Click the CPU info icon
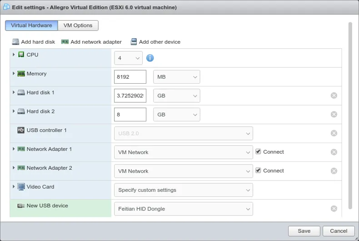359x241 pixels. click(150, 58)
